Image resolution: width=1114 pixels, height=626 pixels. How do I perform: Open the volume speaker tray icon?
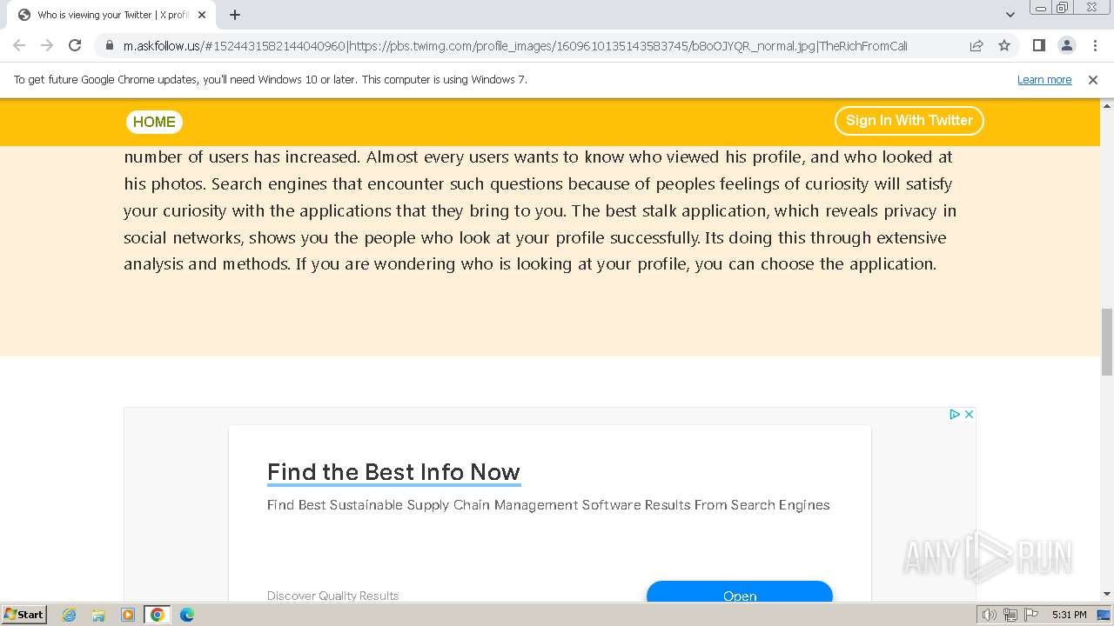[990, 615]
